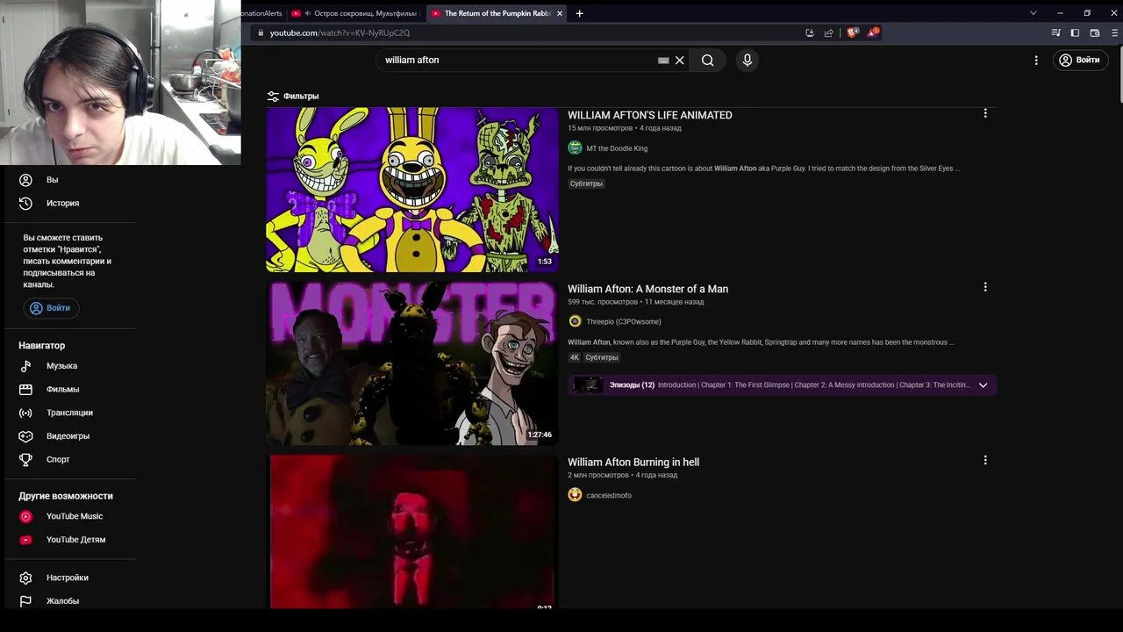
Task: Open the playlist icon in browser toolbar
Action: point(1055,32)
